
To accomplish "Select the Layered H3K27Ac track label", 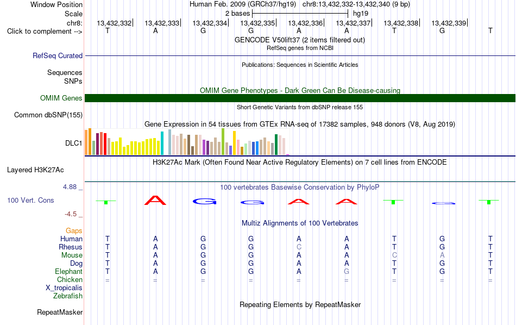I will click(35, 170).
